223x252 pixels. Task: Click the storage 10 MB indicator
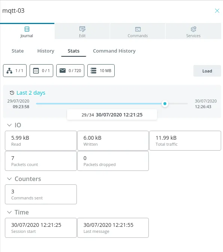pyautogui.click(x=101, y=71)
